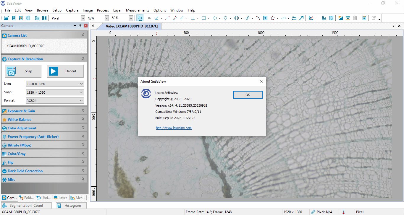The height and width of the screenshot is (215, 404).
Task: Select XCAM1080PHD_8CC07C in camera list
Action: (25, 46)
